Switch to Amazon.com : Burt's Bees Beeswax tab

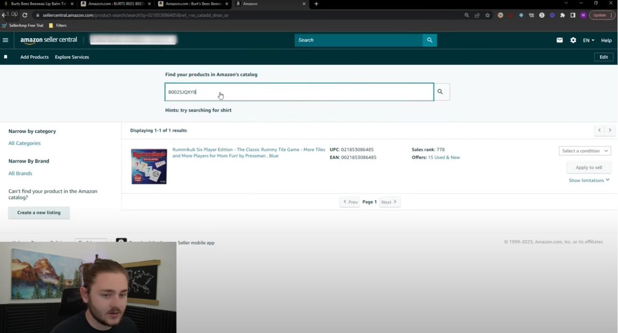coord(193,4)
